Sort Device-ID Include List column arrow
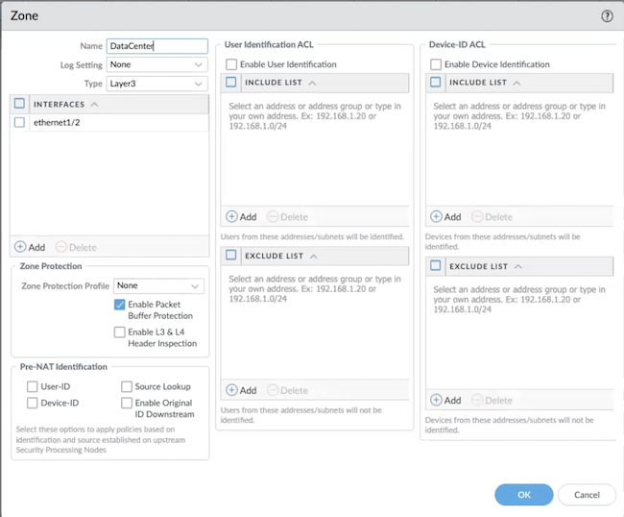Image resolution: width=624 pixels, height=517 pixels. point(517,83)
